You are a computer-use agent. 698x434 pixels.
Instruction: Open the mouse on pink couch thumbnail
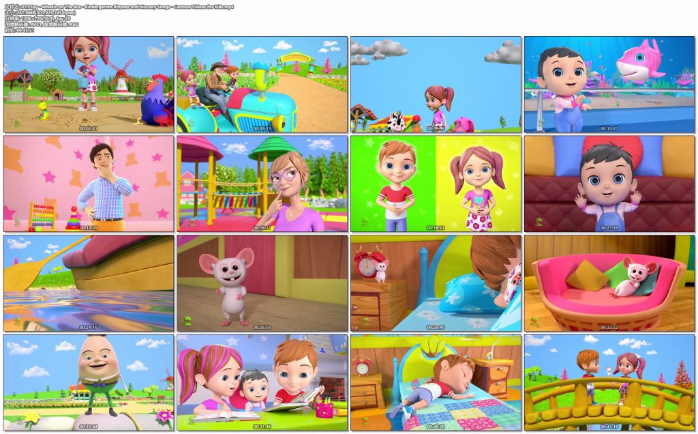pos(609,283)
